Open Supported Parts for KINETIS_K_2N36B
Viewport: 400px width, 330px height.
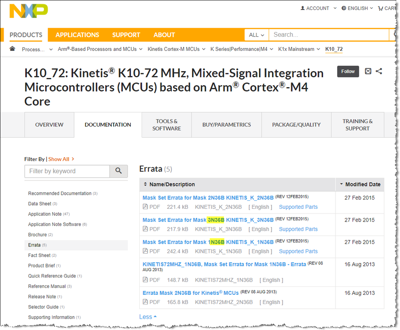[x=298, y=207]
